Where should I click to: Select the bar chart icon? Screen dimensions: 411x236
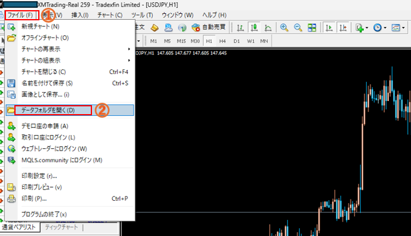pyautogui.click(x=240, y=27)
